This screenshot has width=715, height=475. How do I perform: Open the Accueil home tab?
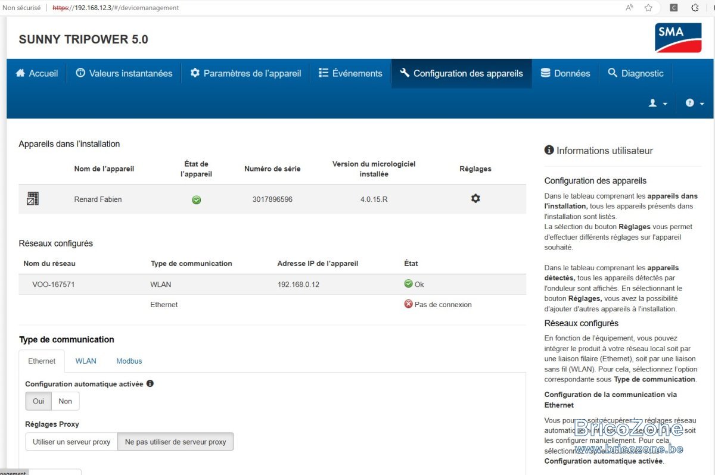(x=37, y=73)
